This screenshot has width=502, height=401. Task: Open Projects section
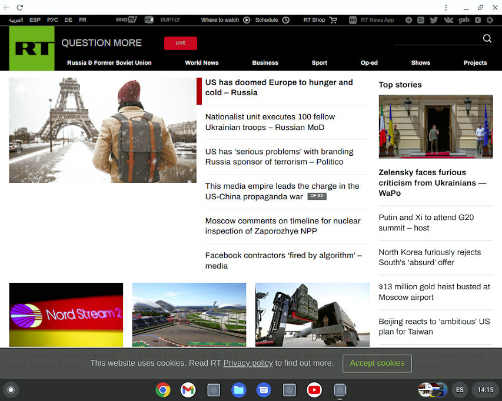click(x=475, y=63)
